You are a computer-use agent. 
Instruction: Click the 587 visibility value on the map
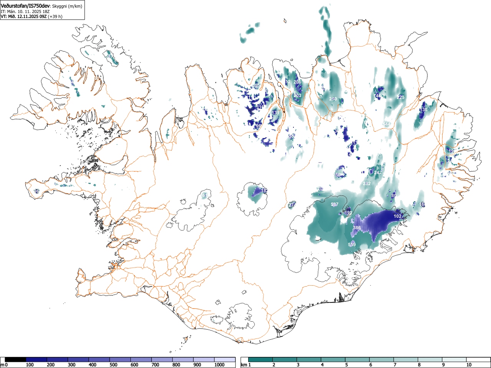click(x=334, y=205)
